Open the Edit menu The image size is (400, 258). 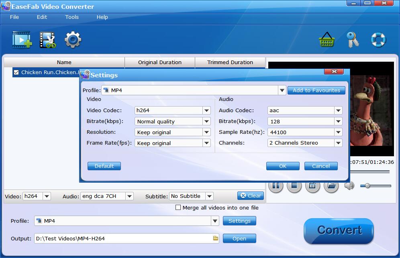42,17
